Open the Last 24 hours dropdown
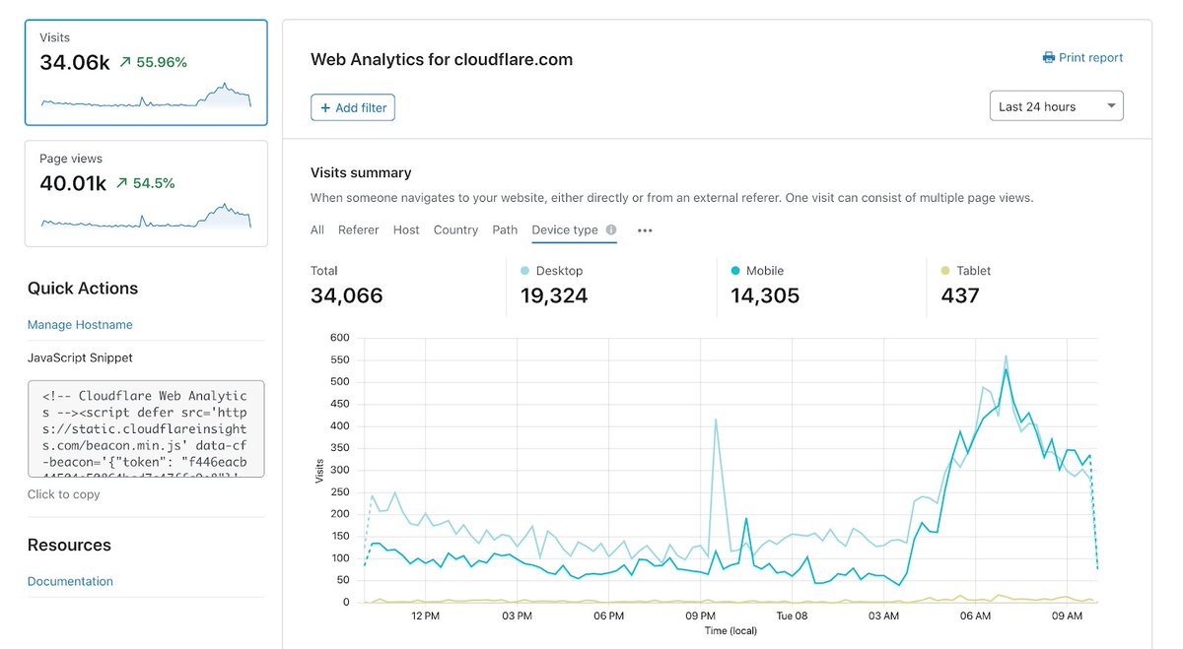The image size is (1183, 649). point(1056,105)
